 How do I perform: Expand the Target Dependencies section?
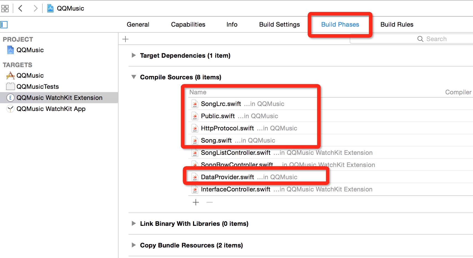[134, 55]
